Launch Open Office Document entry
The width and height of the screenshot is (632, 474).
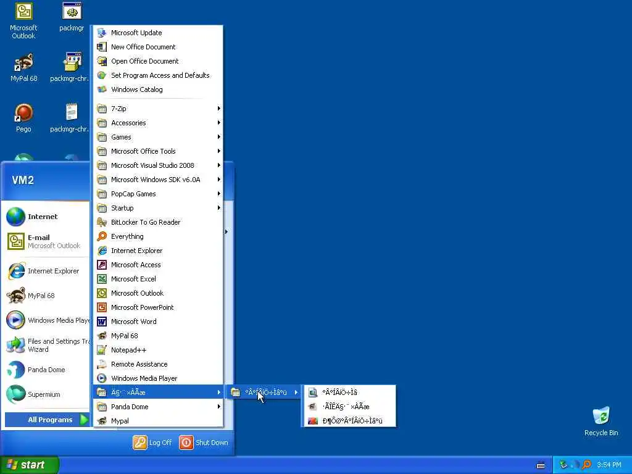(x=158, y=61)
